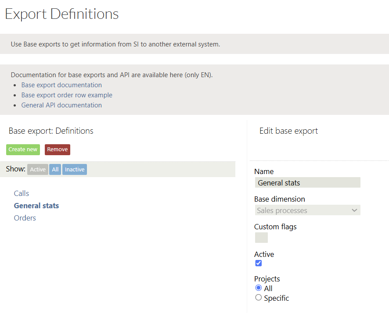Select the General stats definition
This screenshot has width=389, height=313.
36,206
